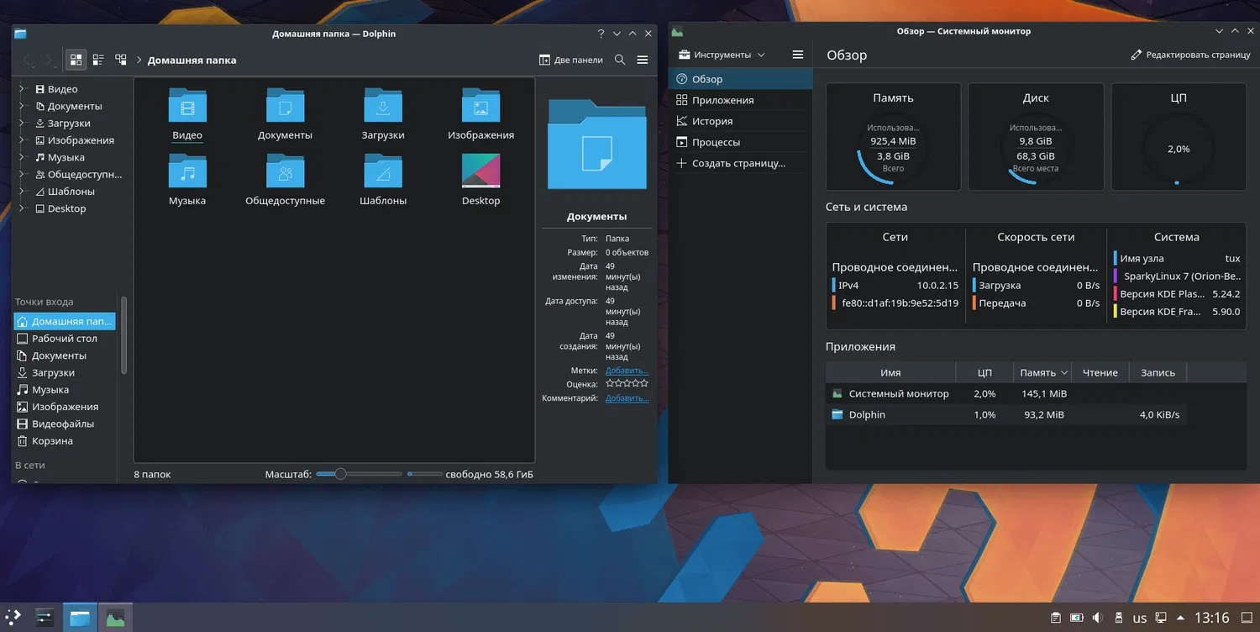Open the Приложения page in System Monitor
The image size is (1260, 632).
point(741,100)
